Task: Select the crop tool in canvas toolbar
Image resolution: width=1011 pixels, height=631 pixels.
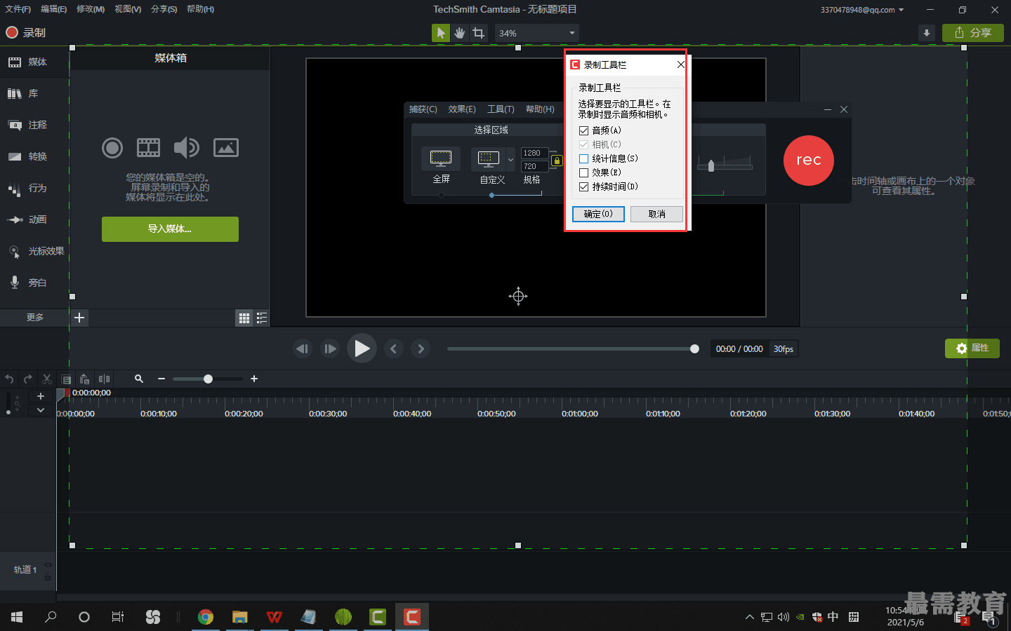Action: pyautogui.click(x=479, y=33)
